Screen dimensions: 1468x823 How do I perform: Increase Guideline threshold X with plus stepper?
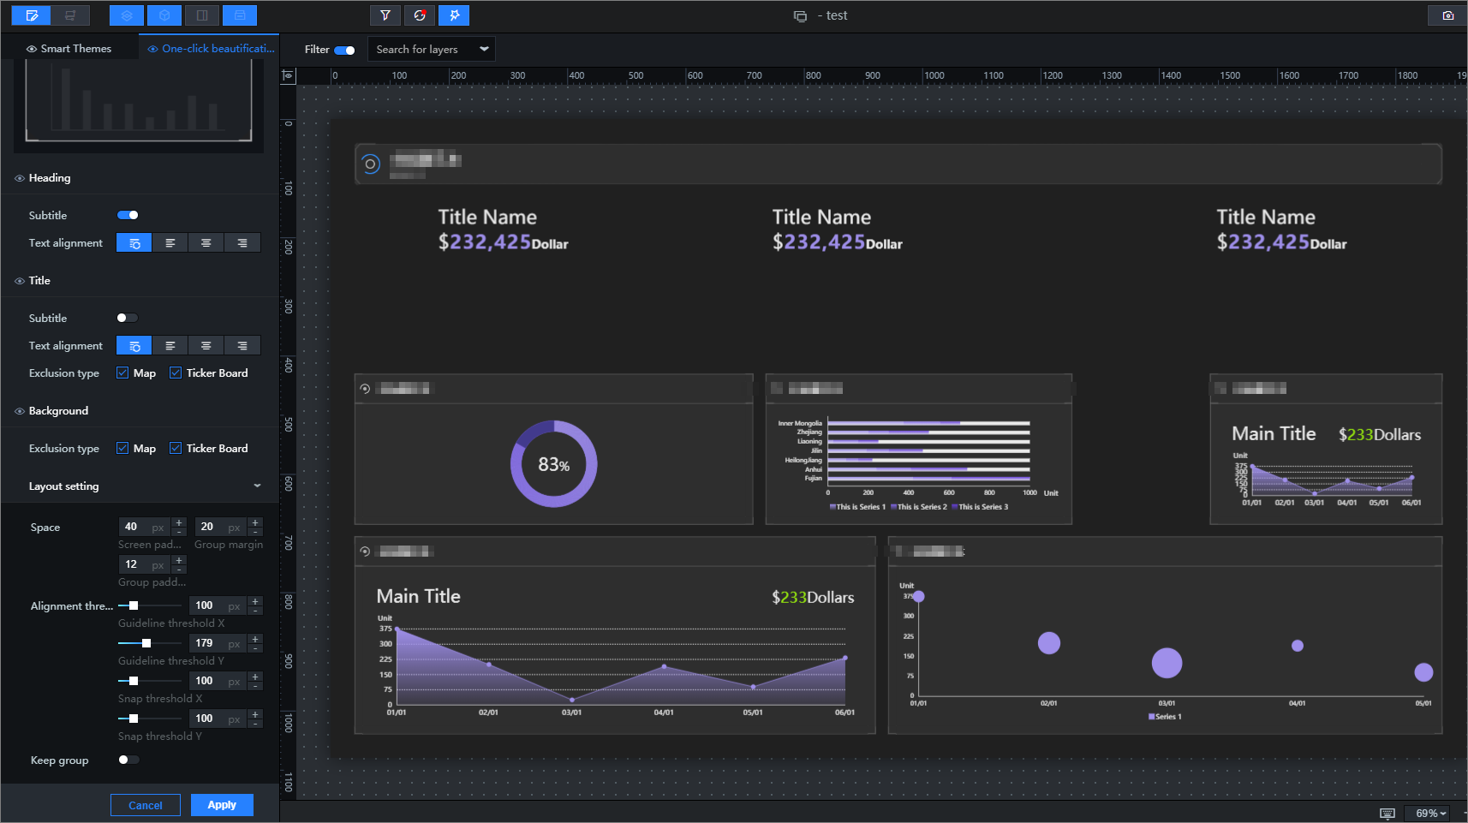coord(255,601)
